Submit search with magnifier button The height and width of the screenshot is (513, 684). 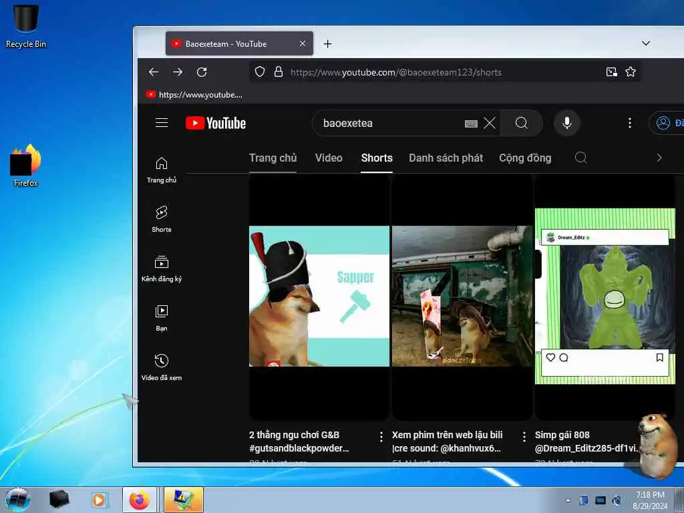click(522, 123)
